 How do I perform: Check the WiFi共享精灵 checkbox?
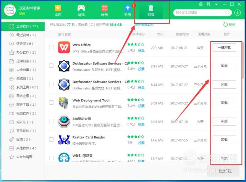51,158
